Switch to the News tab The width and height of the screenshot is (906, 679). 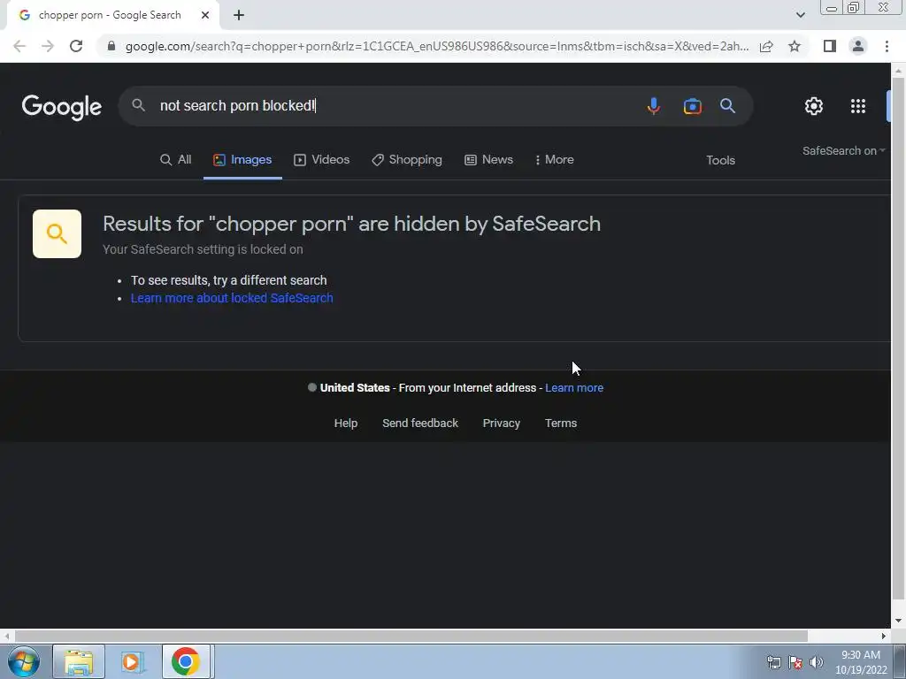click(x=488, y=160)
